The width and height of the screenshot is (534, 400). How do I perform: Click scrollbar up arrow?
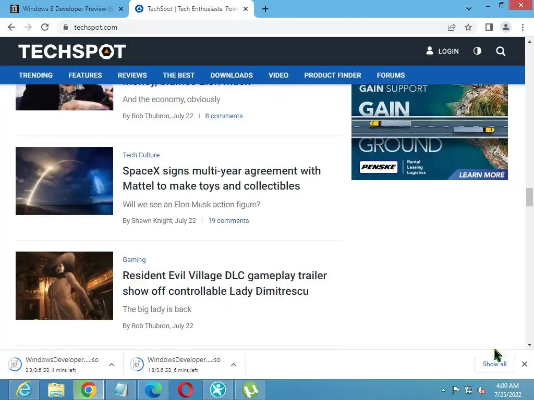(x=529, y=42)
